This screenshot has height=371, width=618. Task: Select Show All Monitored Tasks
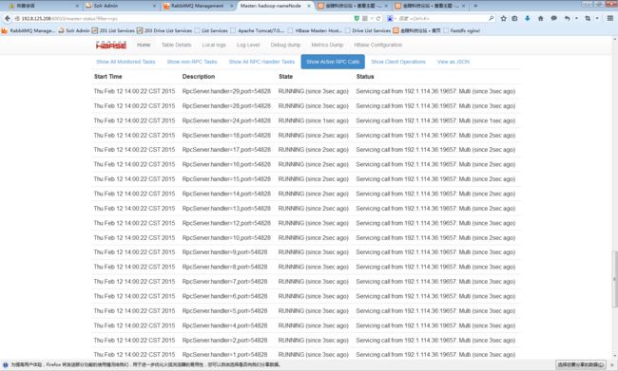[x=126, y=62]
